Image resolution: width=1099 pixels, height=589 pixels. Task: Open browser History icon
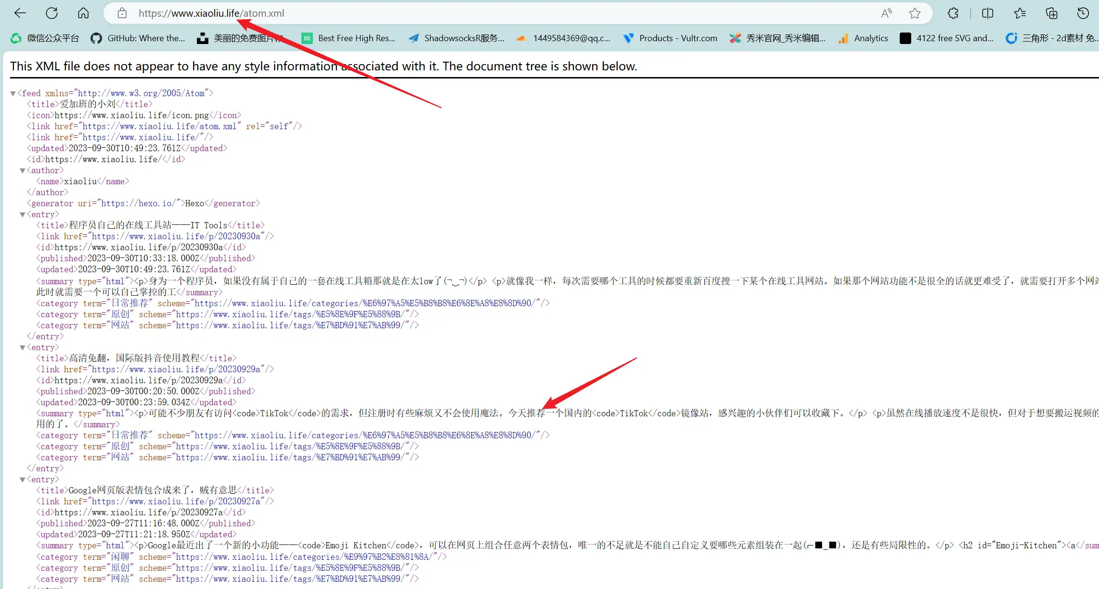tap(1083, 13)
